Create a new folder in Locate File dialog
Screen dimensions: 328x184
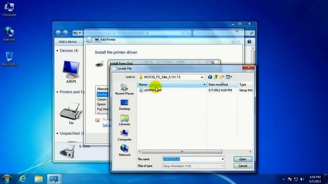click(x=222, y=77)
